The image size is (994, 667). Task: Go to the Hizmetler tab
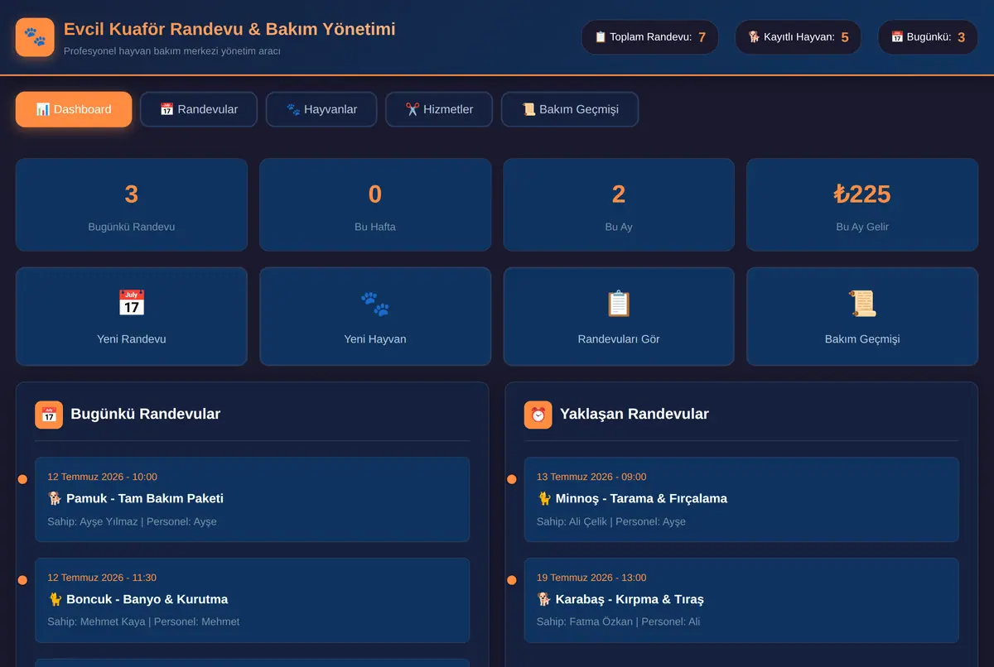(439, 109)
